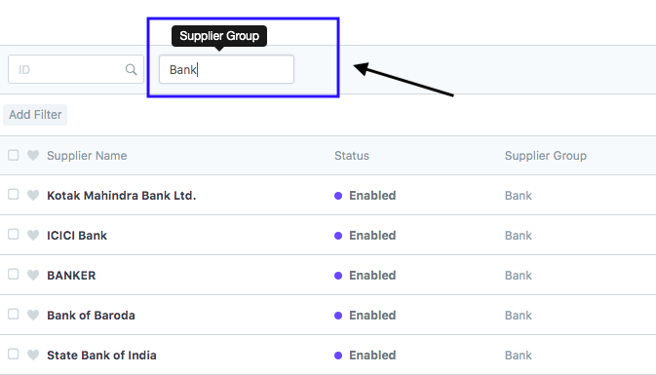
Task: Click the heart icon beside ICICI Bank
Action: (33, 235)
